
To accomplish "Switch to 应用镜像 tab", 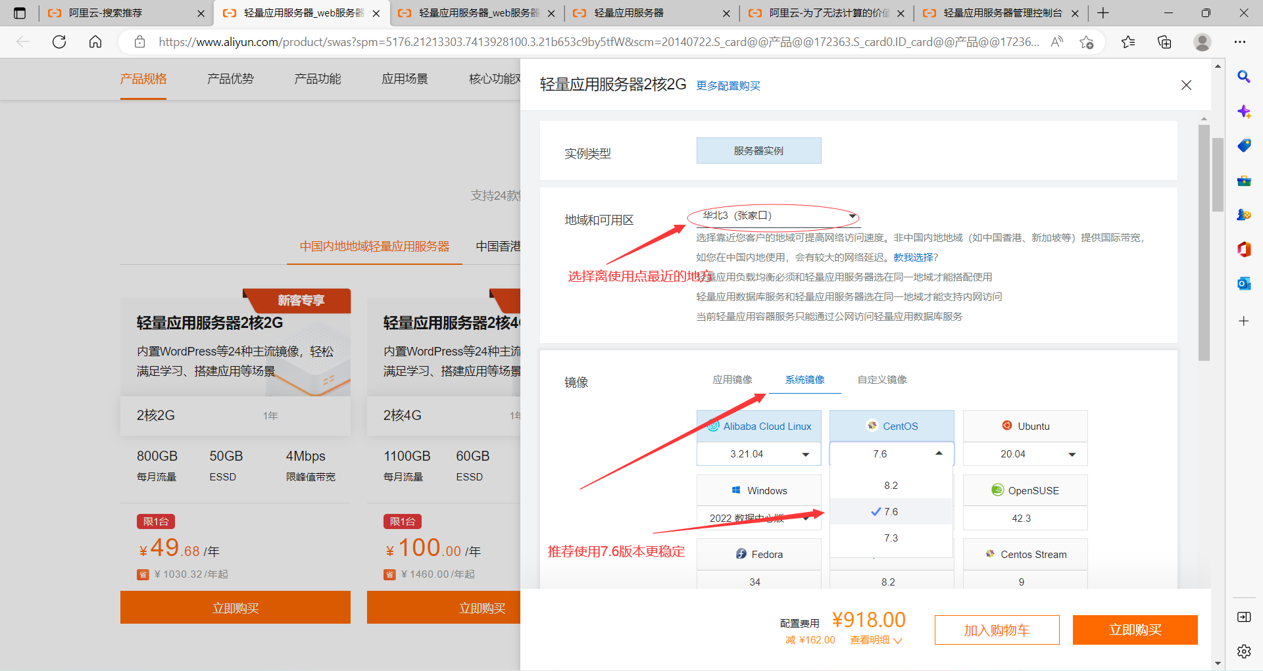I will 732,380.
